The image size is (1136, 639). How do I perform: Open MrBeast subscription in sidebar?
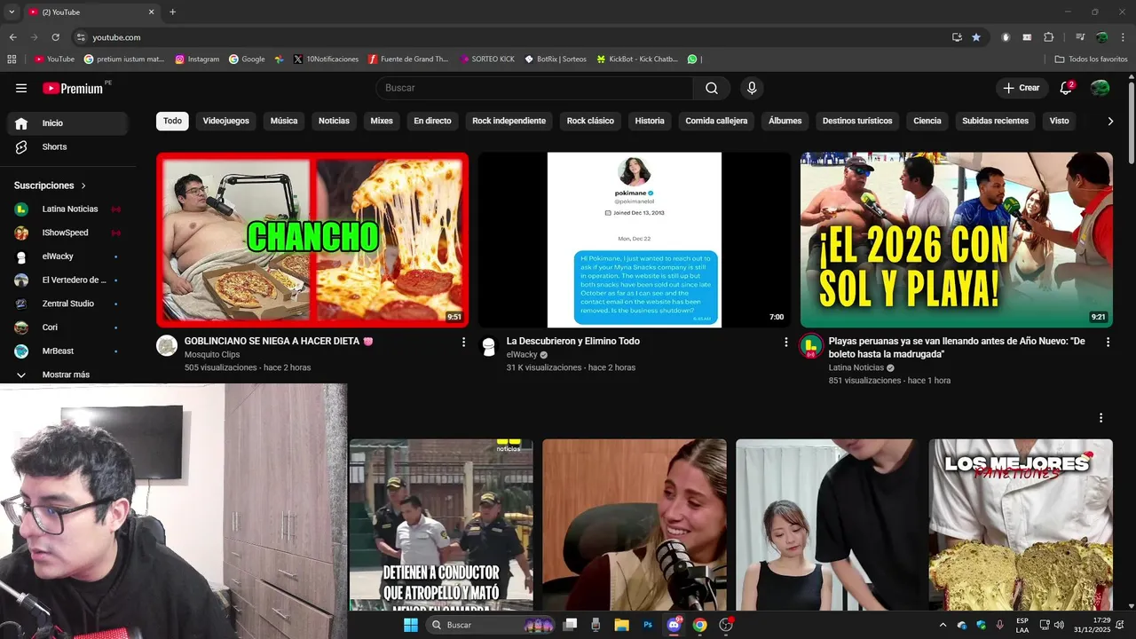[67, 351]
